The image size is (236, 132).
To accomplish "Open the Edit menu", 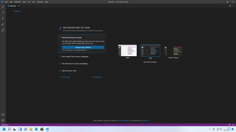I will pyautogui.click(x=11, y=2).
